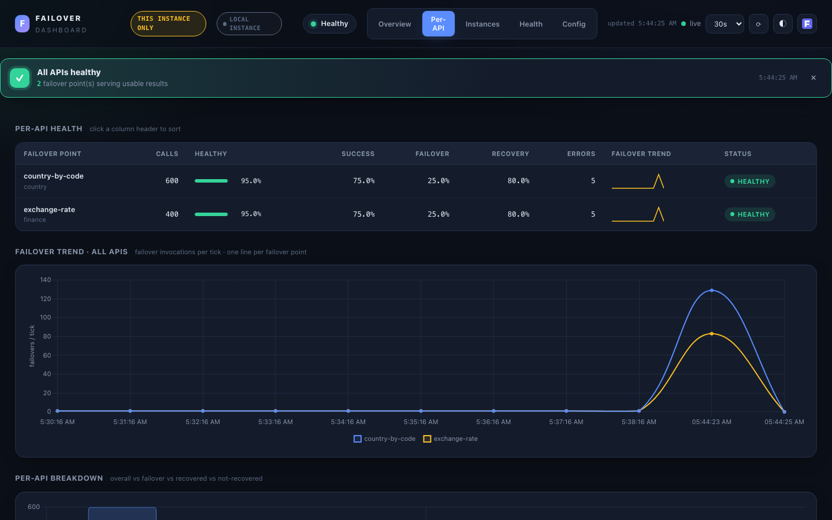Click the Per-API Breakdown section heading
The height and width of the screenshot is (520, 832).
click(59, 478)
